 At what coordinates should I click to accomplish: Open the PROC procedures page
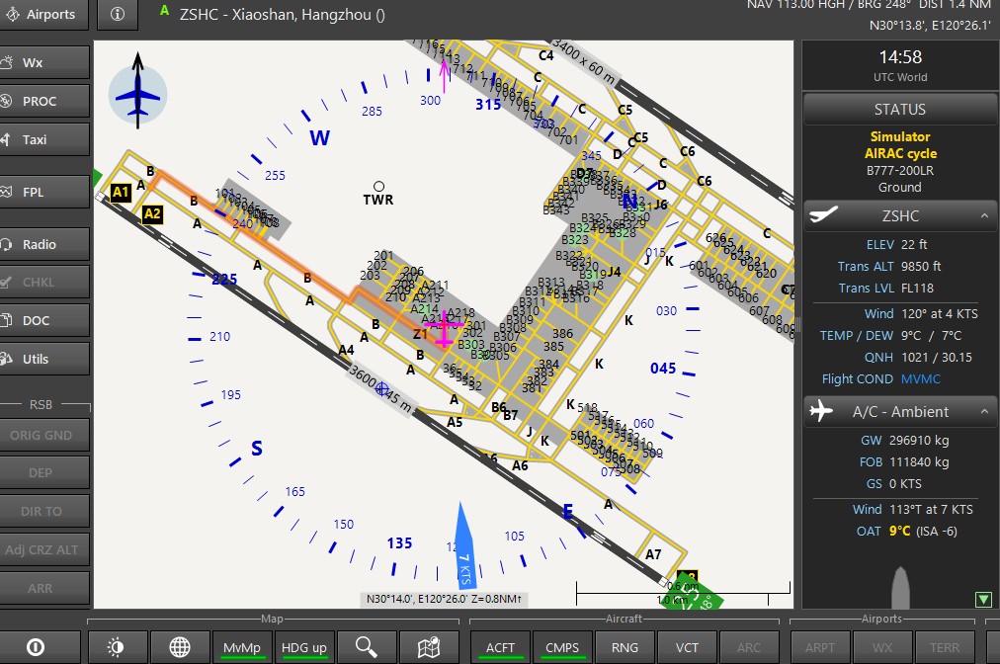point(44,101)
